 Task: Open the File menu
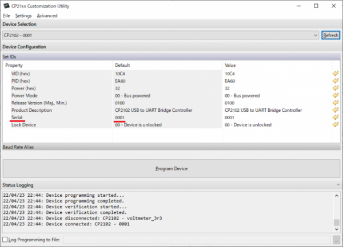point(6,15)
